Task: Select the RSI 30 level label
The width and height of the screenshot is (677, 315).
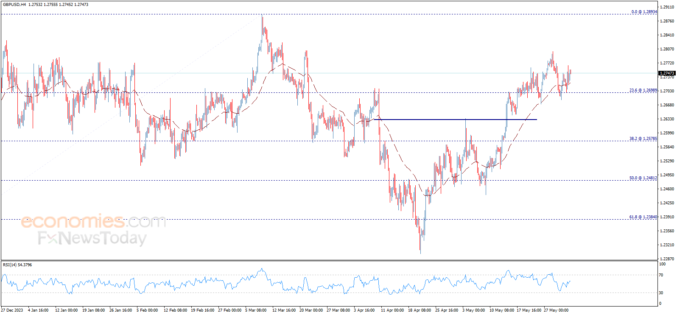Action: (x=661, y=293)
